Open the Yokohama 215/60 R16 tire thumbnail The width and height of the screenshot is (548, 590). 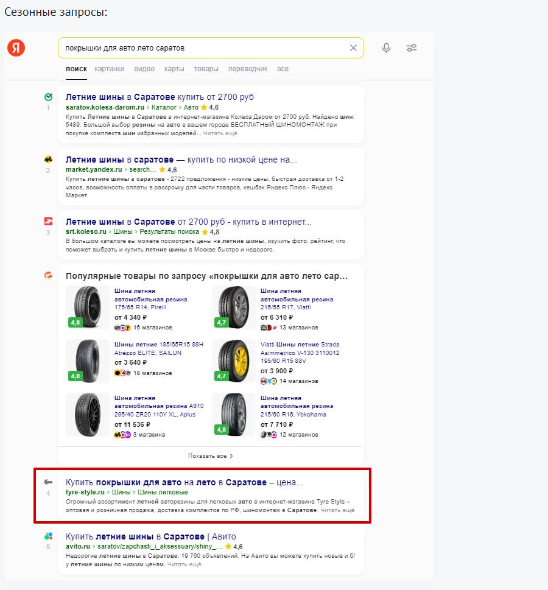(x=233, y=414)
